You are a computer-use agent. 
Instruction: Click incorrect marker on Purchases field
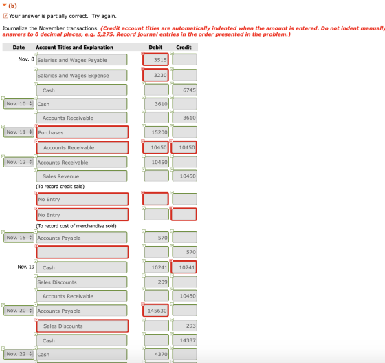coord(36,126)
